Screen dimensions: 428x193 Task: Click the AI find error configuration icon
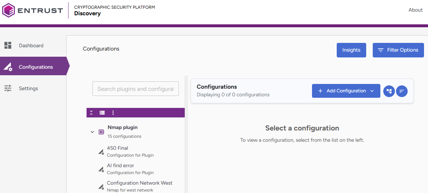point(101,169)
